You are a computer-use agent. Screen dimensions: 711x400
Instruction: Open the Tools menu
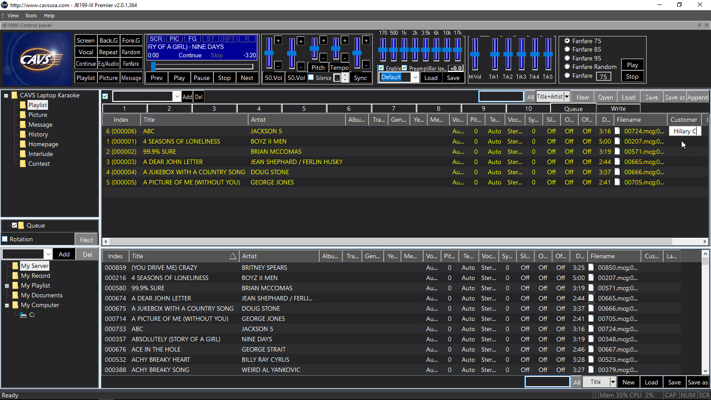click(31, 16)
